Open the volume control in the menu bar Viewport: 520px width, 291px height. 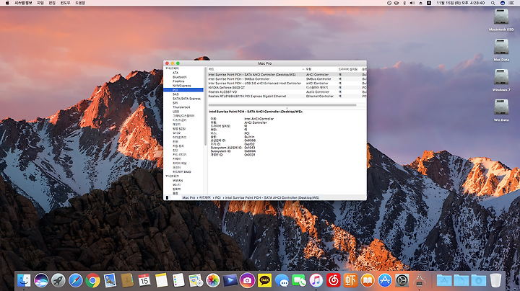pos(412,3)
